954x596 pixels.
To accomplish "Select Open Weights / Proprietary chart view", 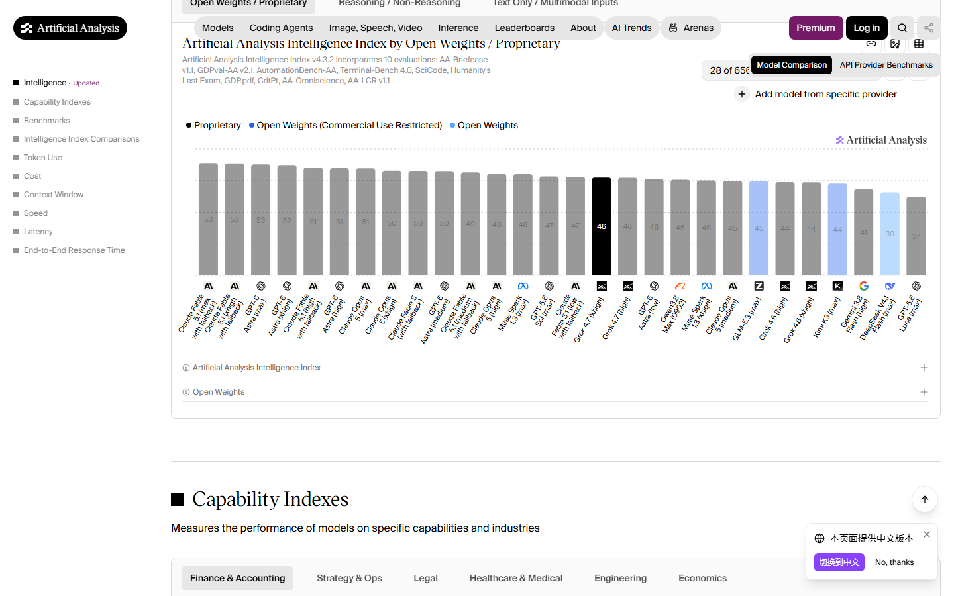I will [x=248, y=4].
